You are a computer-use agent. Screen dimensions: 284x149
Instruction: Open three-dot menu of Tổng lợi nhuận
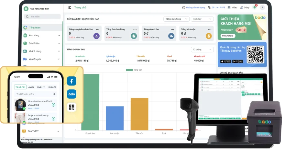click(x=210, y=29)
